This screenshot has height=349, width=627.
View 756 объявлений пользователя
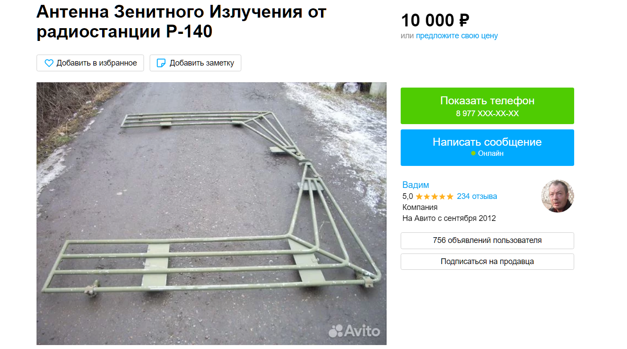[x=487, y=241]
